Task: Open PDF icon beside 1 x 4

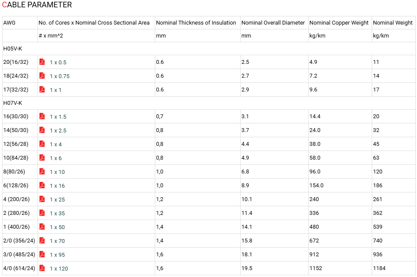Action: point(42,144)
